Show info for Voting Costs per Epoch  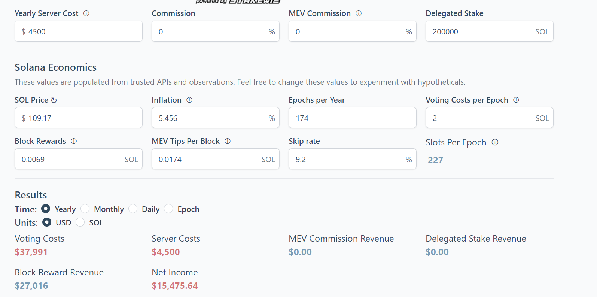(x=516, y=100)
